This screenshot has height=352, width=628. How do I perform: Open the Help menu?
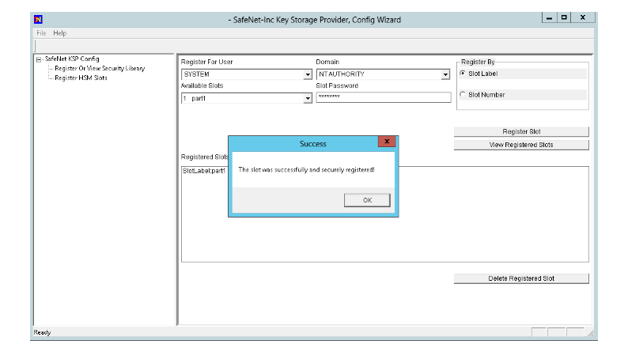(x=59, y=33)
